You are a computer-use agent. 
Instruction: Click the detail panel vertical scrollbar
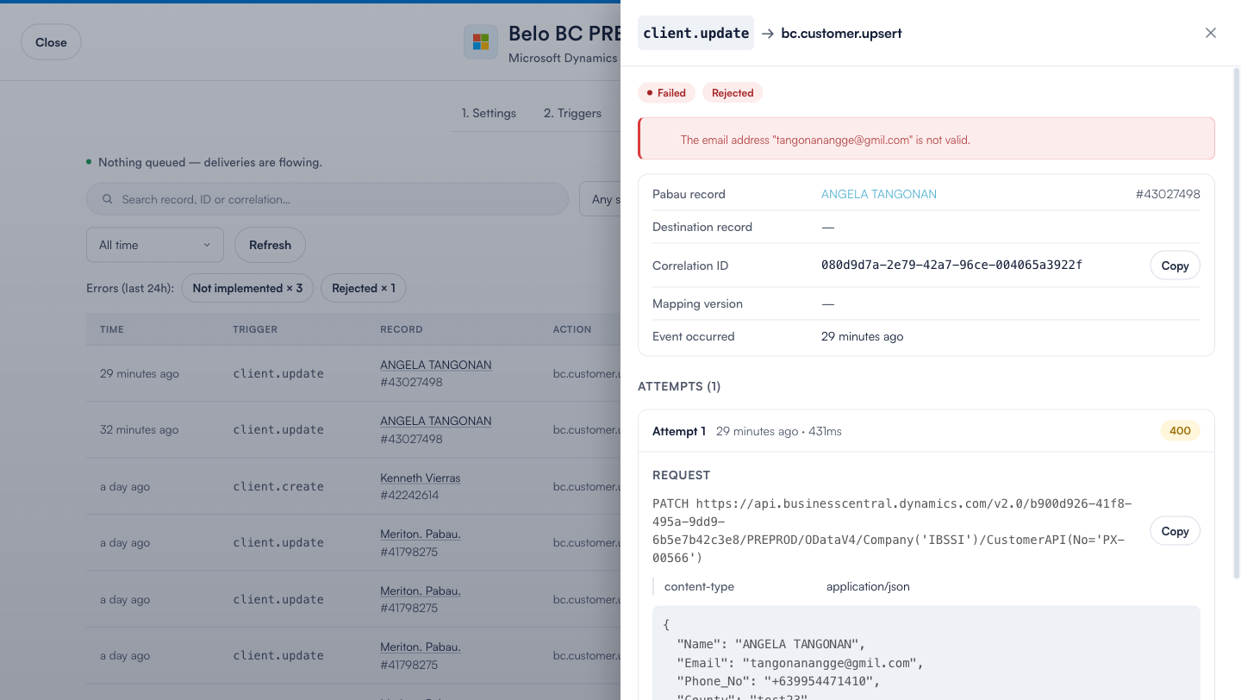[1238, 323]
